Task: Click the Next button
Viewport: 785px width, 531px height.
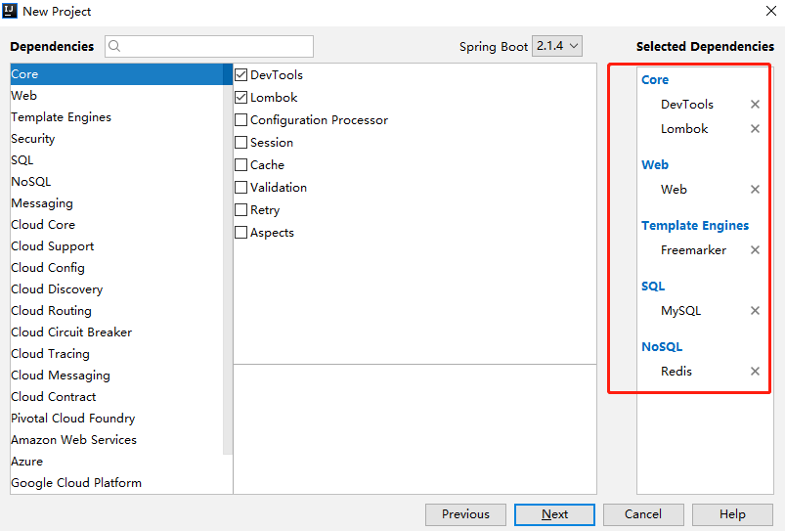Action: tap(554, 514)
